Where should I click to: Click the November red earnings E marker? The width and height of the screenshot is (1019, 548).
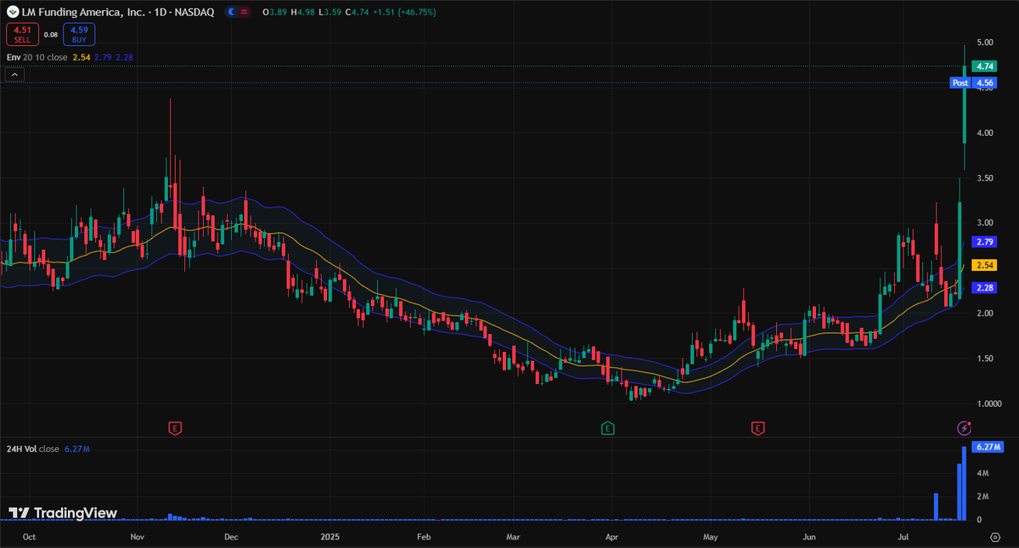pos(176,427)
